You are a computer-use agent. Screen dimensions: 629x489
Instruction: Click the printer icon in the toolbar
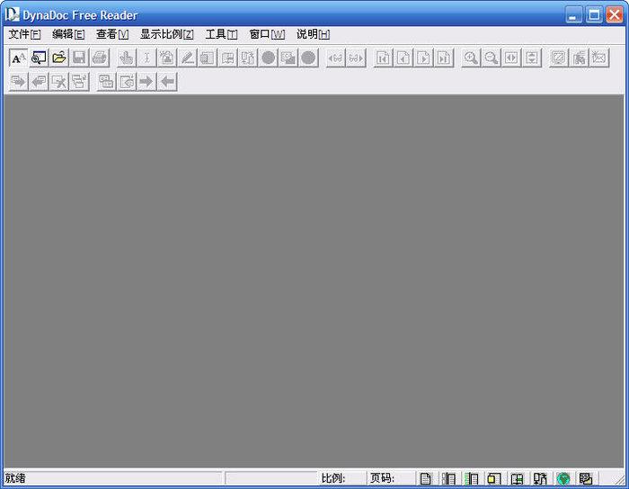point(100,58)
